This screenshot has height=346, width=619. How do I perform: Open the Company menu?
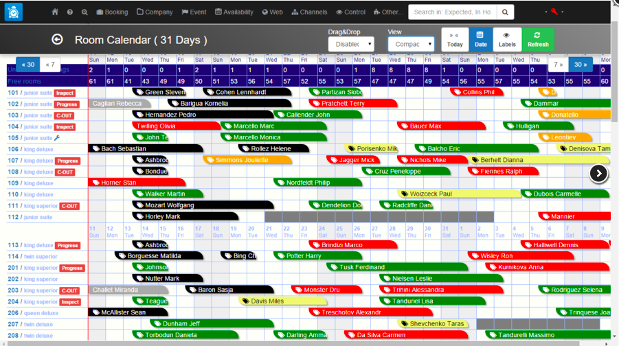(155, 12)
